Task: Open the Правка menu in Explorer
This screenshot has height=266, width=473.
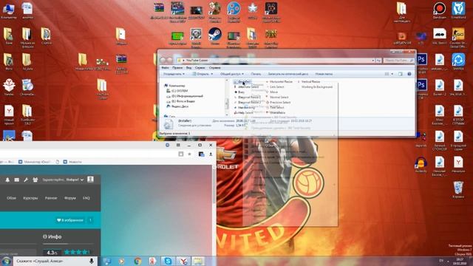Action: pyautogui.click(x=177, y=68)
